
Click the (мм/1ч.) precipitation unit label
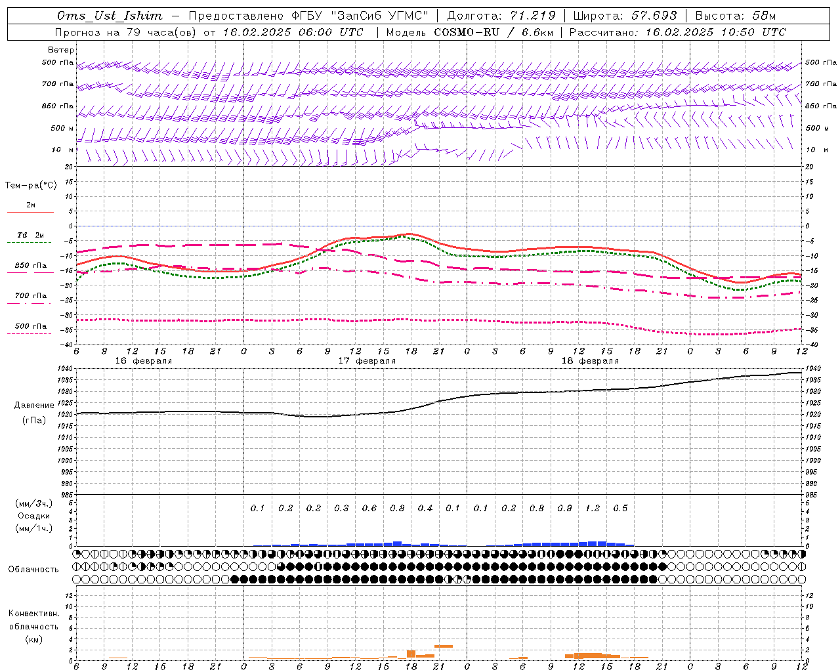[34, 528]
